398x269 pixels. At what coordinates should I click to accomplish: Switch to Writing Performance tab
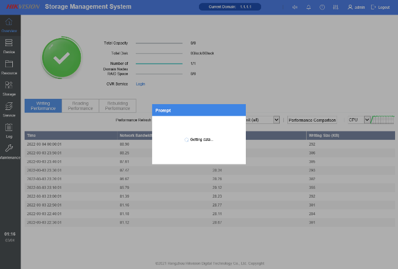tap(43, 106)
